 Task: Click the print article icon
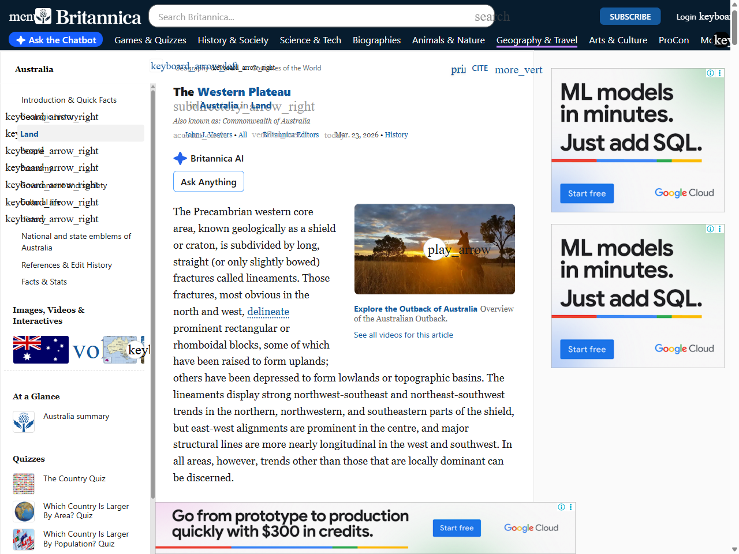[x=458, y=69]
